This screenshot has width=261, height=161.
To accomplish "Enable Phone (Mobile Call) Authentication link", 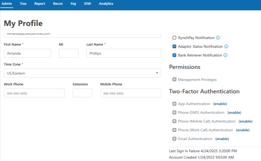I will pos(245,121).
